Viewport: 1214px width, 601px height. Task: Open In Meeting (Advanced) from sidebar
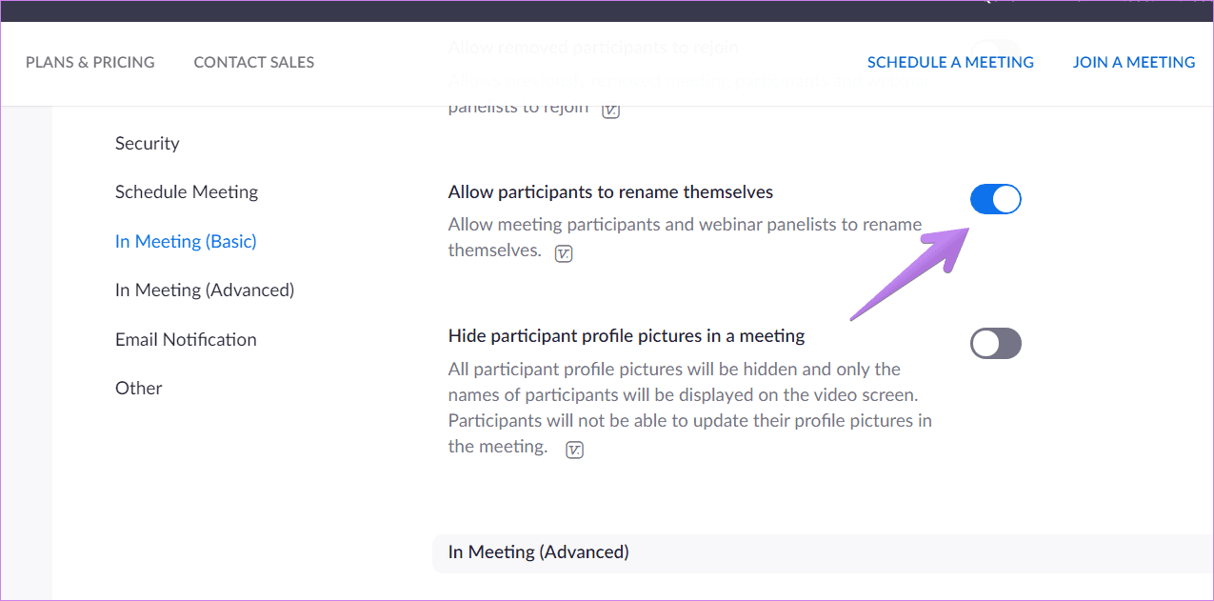coord(205,290)
